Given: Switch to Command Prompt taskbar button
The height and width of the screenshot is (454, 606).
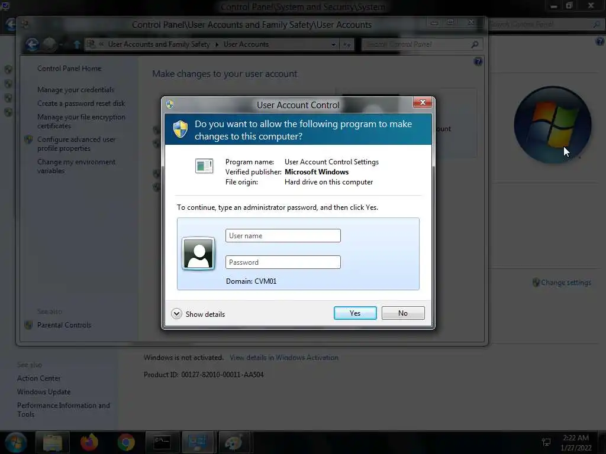Looking at the screenshot, I should point(162,442).
